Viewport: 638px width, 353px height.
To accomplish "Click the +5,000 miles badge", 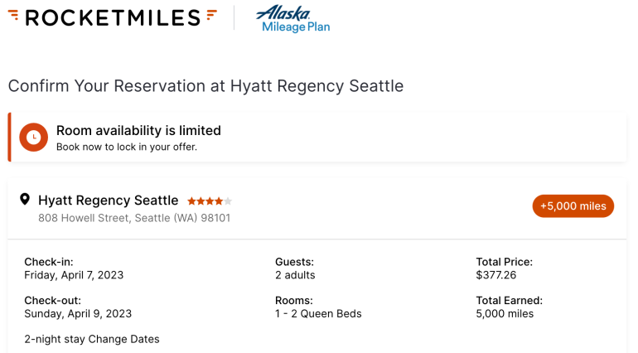I will coord(573,206).
